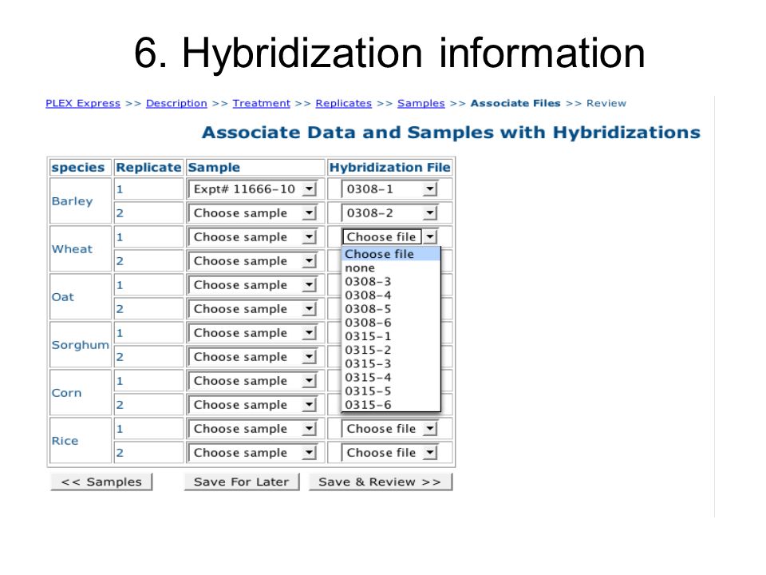Open Barley replicate 1 sample dropdown

click(x=253, y=189)
